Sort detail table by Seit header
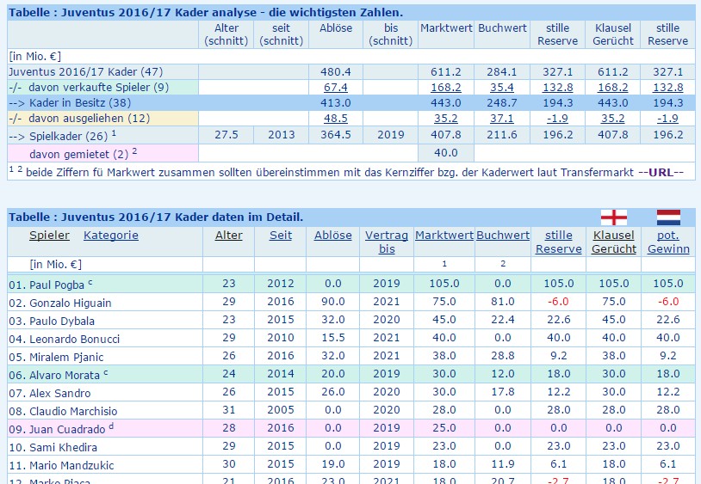Image resolution: width=701 pixels, height=484 pixels. coord(280,235)
